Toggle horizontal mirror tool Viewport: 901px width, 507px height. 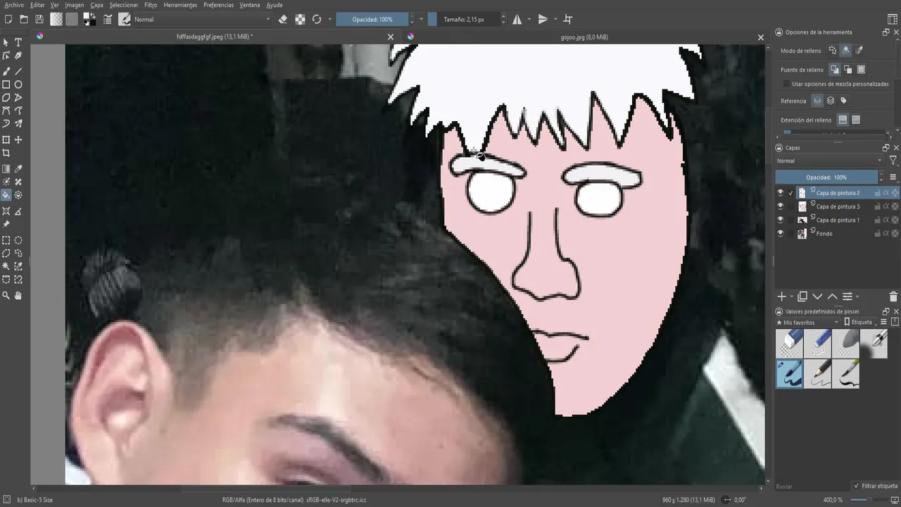(x=517, y=20)
